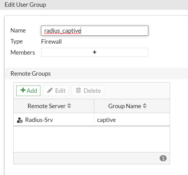Click the plus icon in Members field
188x175 pixels.
point(95,52)
